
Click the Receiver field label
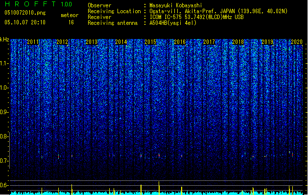[x=99, y=17]
